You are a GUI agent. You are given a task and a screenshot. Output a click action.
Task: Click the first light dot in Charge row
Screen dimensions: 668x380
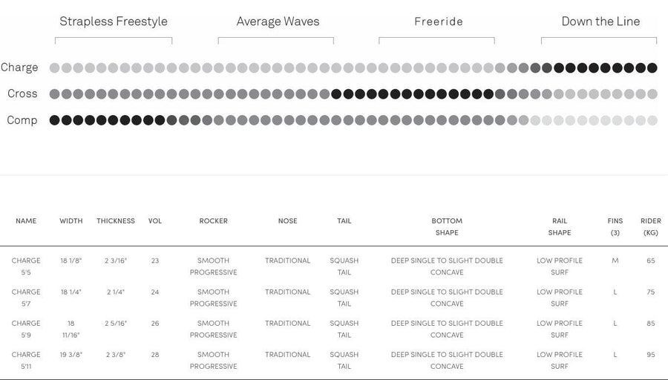click(54, 68)
